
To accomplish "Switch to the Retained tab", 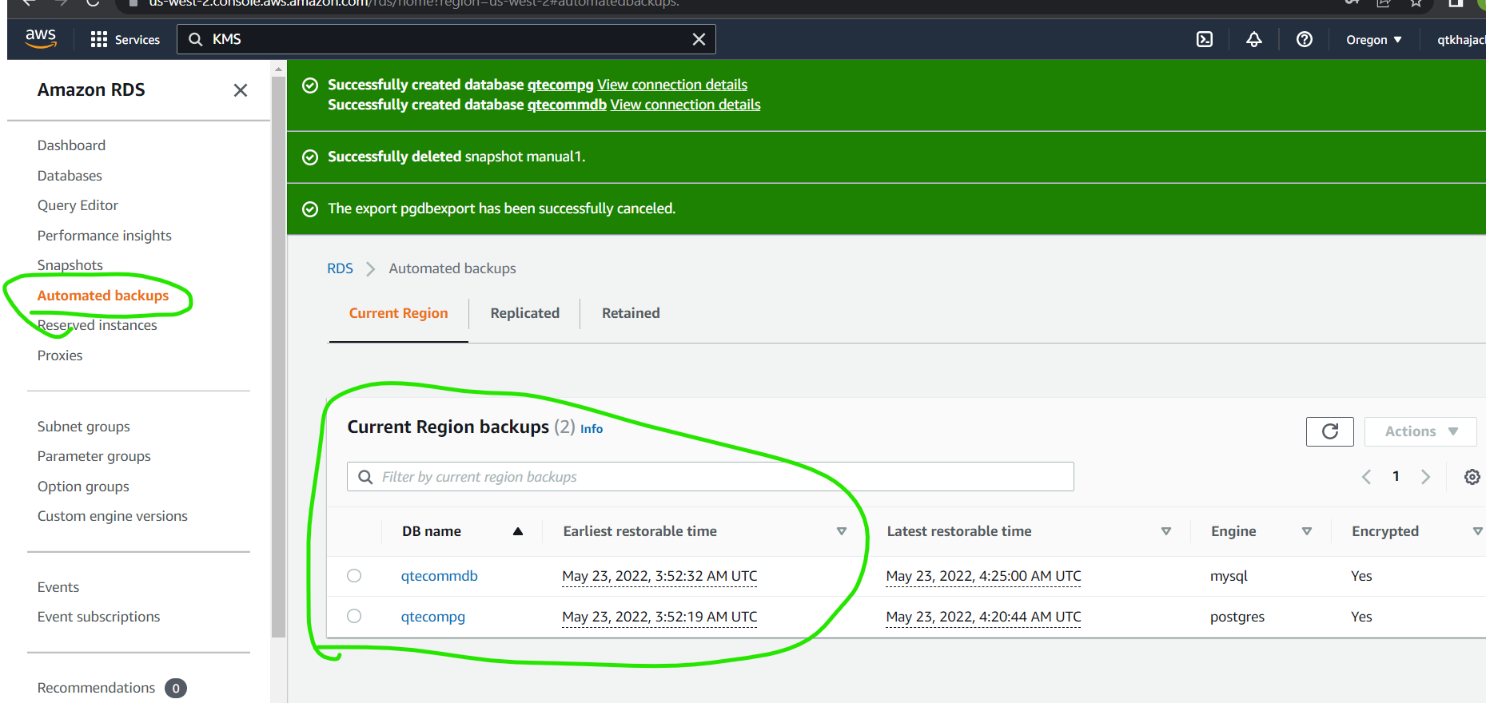I will [x=631, y=313].
